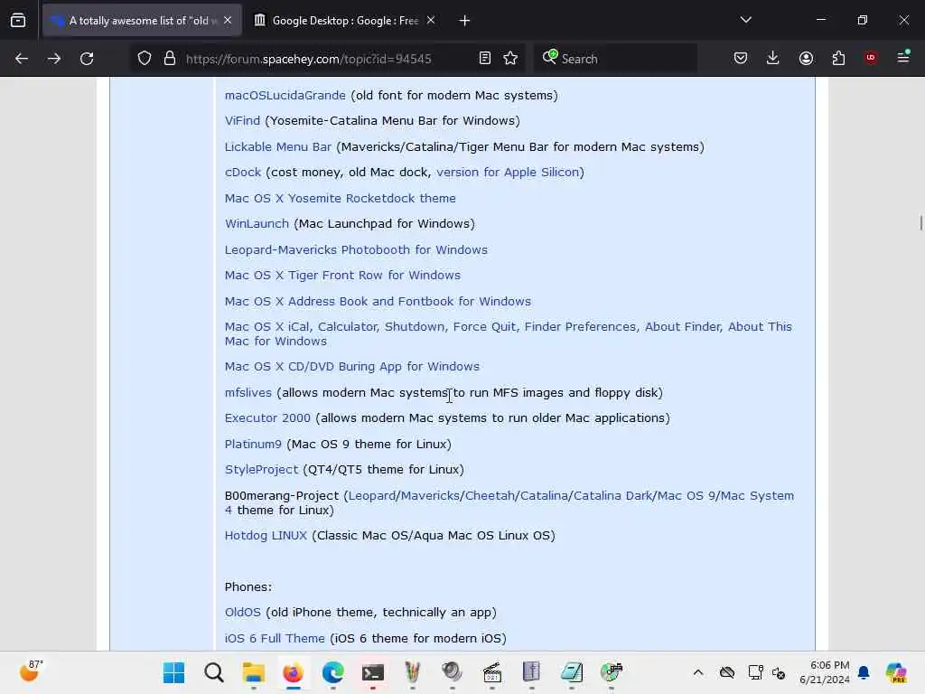Open Copilot preview icon in taskbar

(896, 672)
